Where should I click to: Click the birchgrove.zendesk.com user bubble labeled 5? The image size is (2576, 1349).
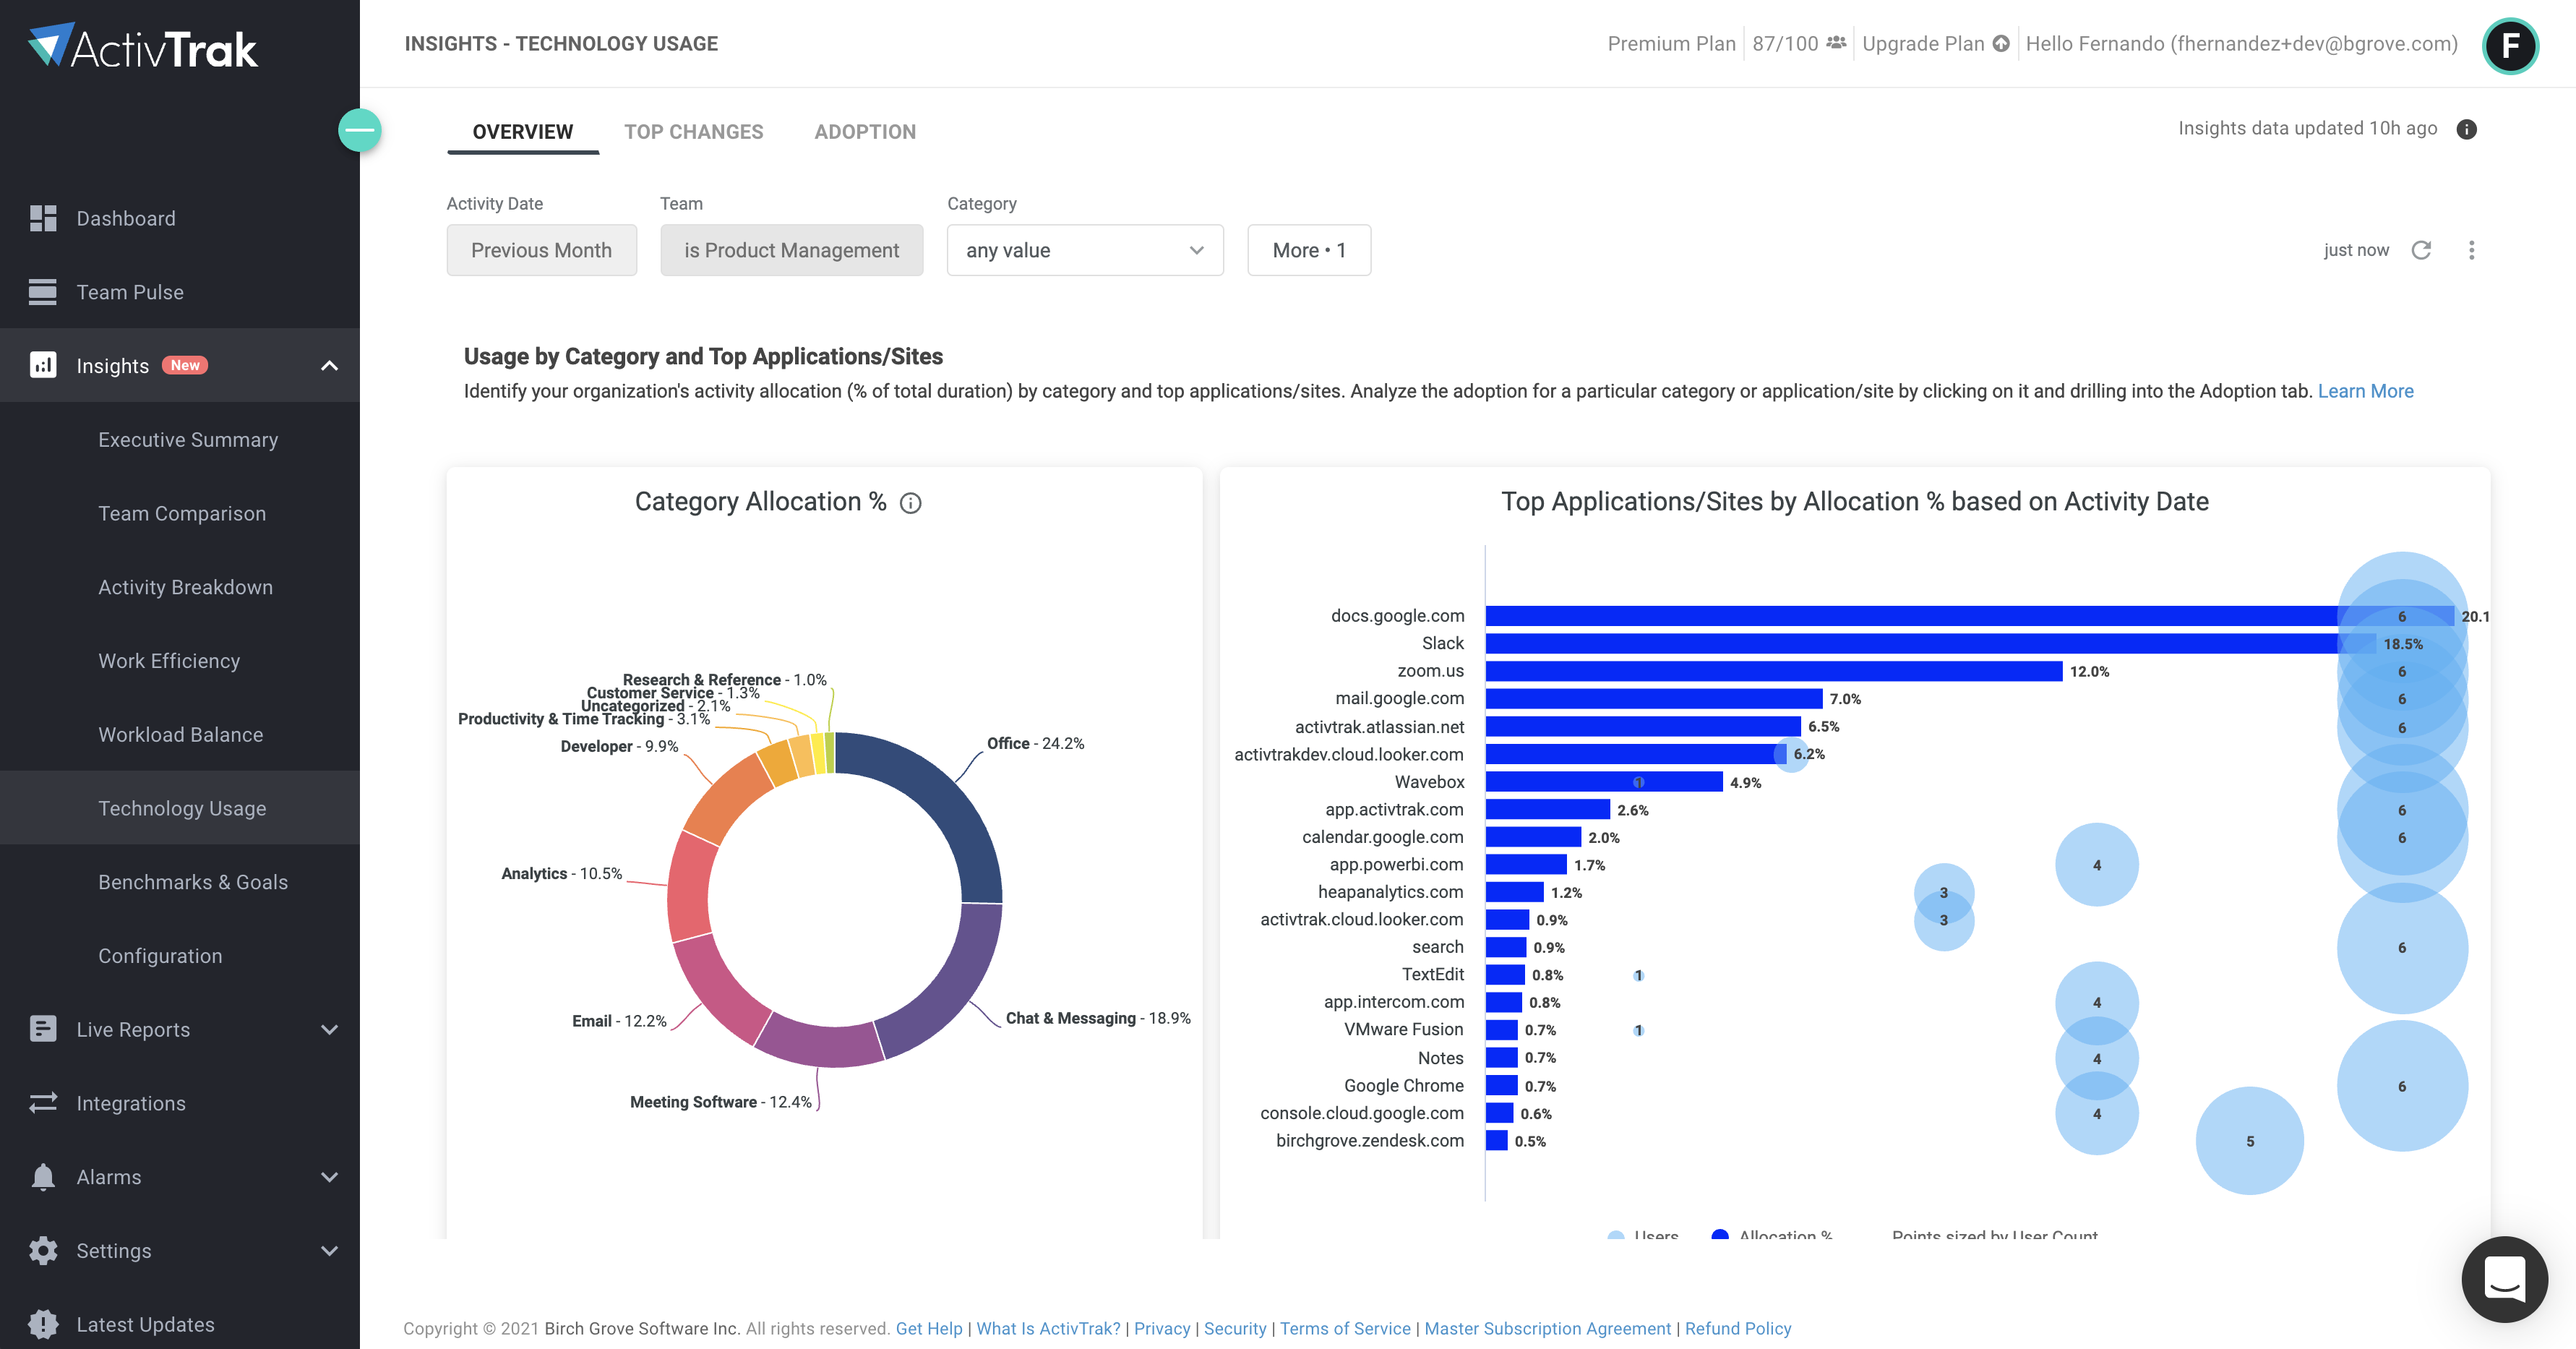coord(2250,1141)
